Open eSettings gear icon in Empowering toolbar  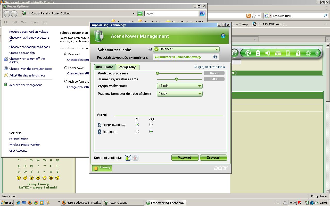[x=308, y=53]
